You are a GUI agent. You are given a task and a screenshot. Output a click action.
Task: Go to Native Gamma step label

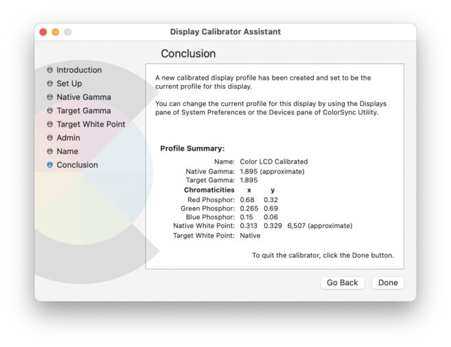84,97
